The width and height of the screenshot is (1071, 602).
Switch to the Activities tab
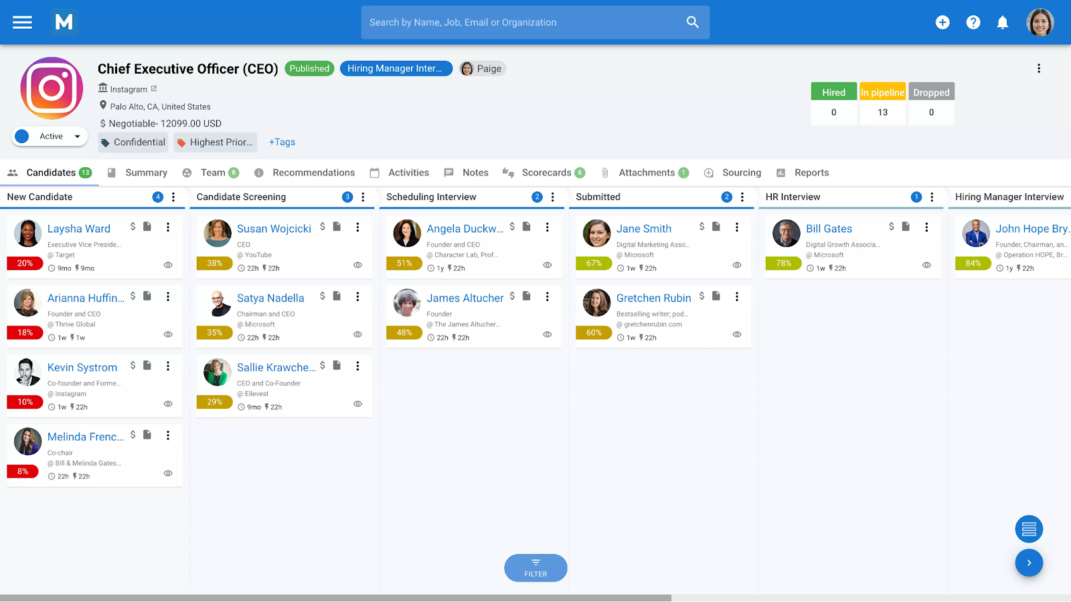pos(408,173)
